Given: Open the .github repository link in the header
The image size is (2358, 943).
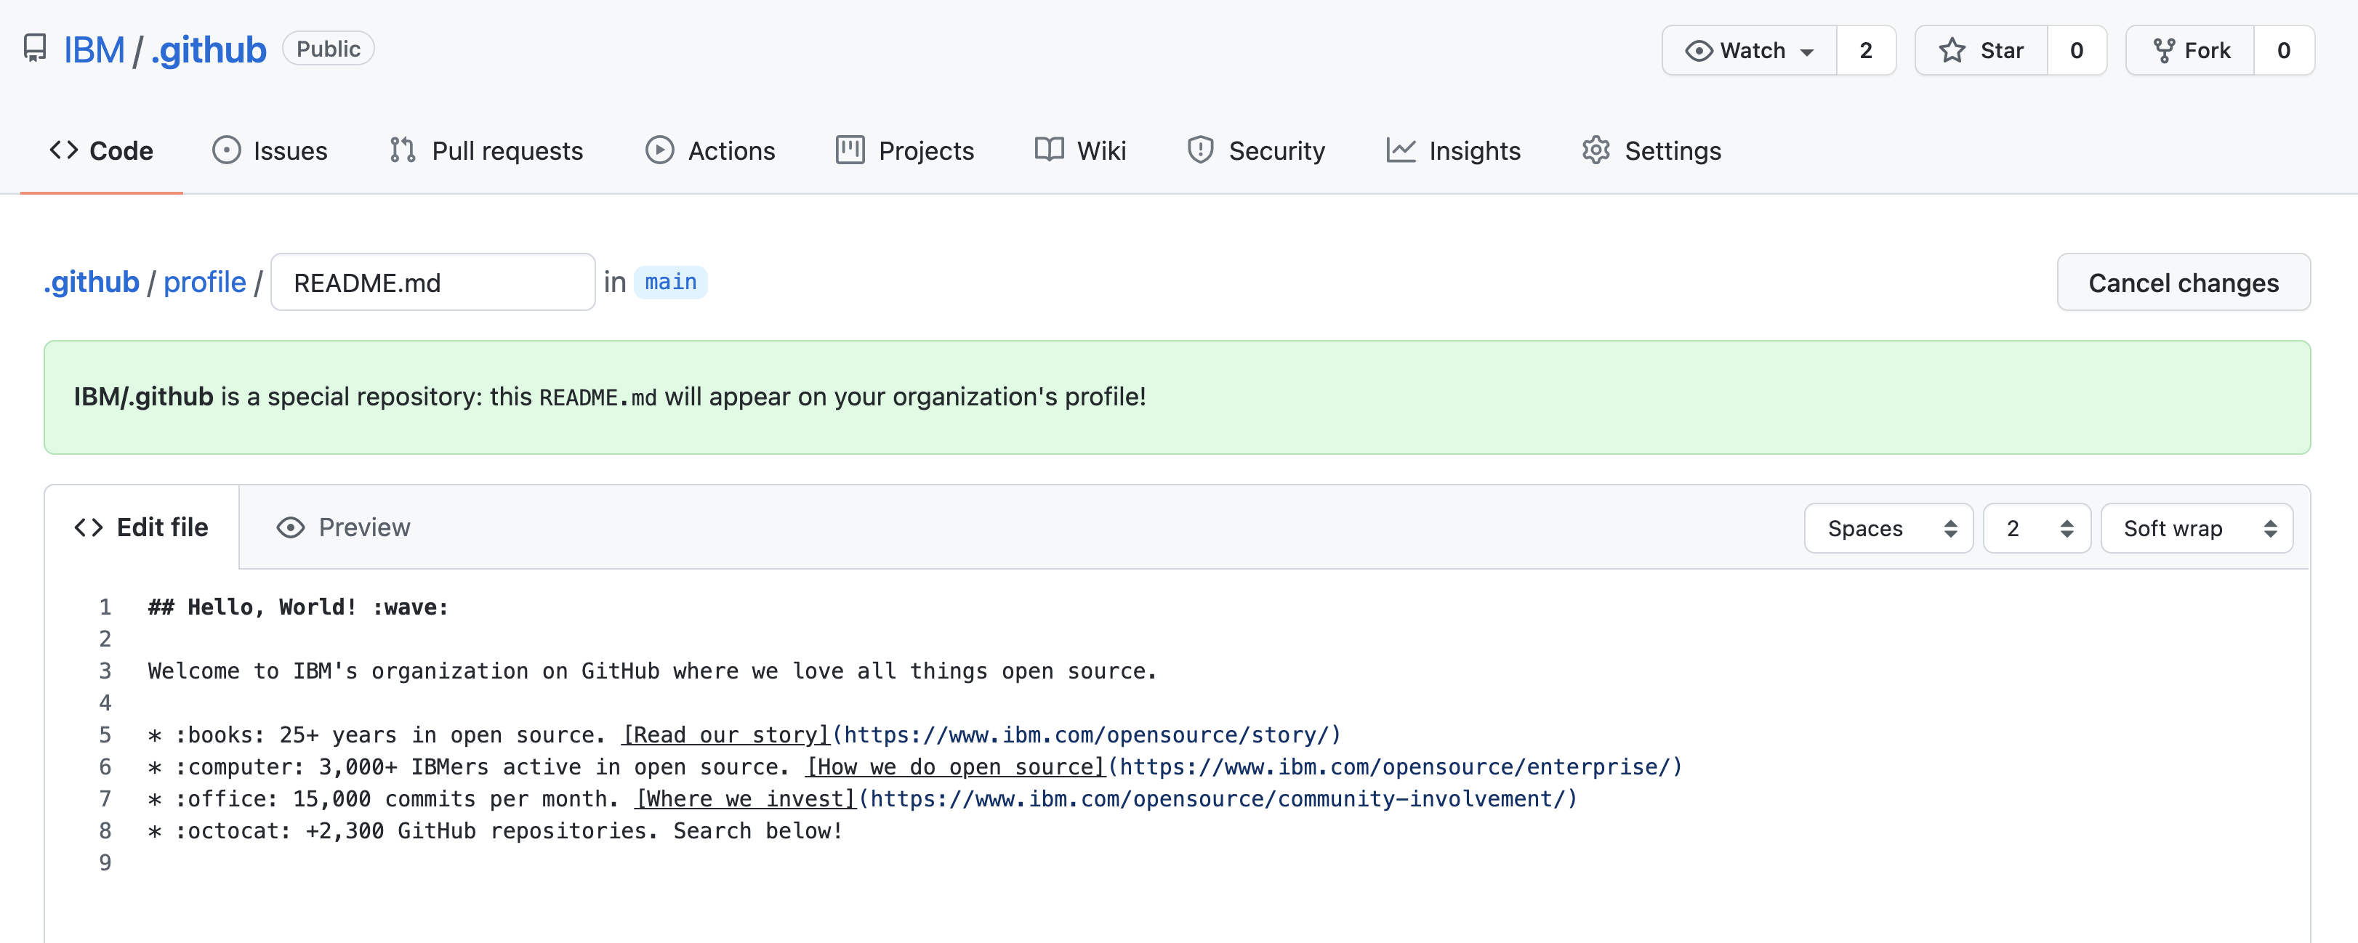Looking at the screenshot, I should 209,49.
